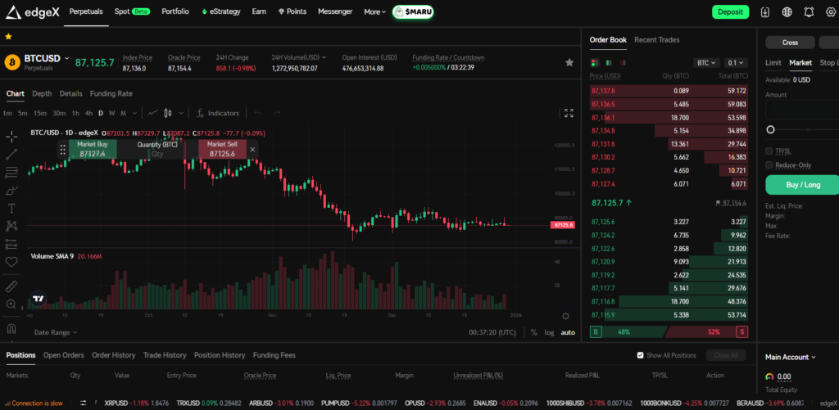
Task: Open the Order History tab
Action: click(113, 355)
